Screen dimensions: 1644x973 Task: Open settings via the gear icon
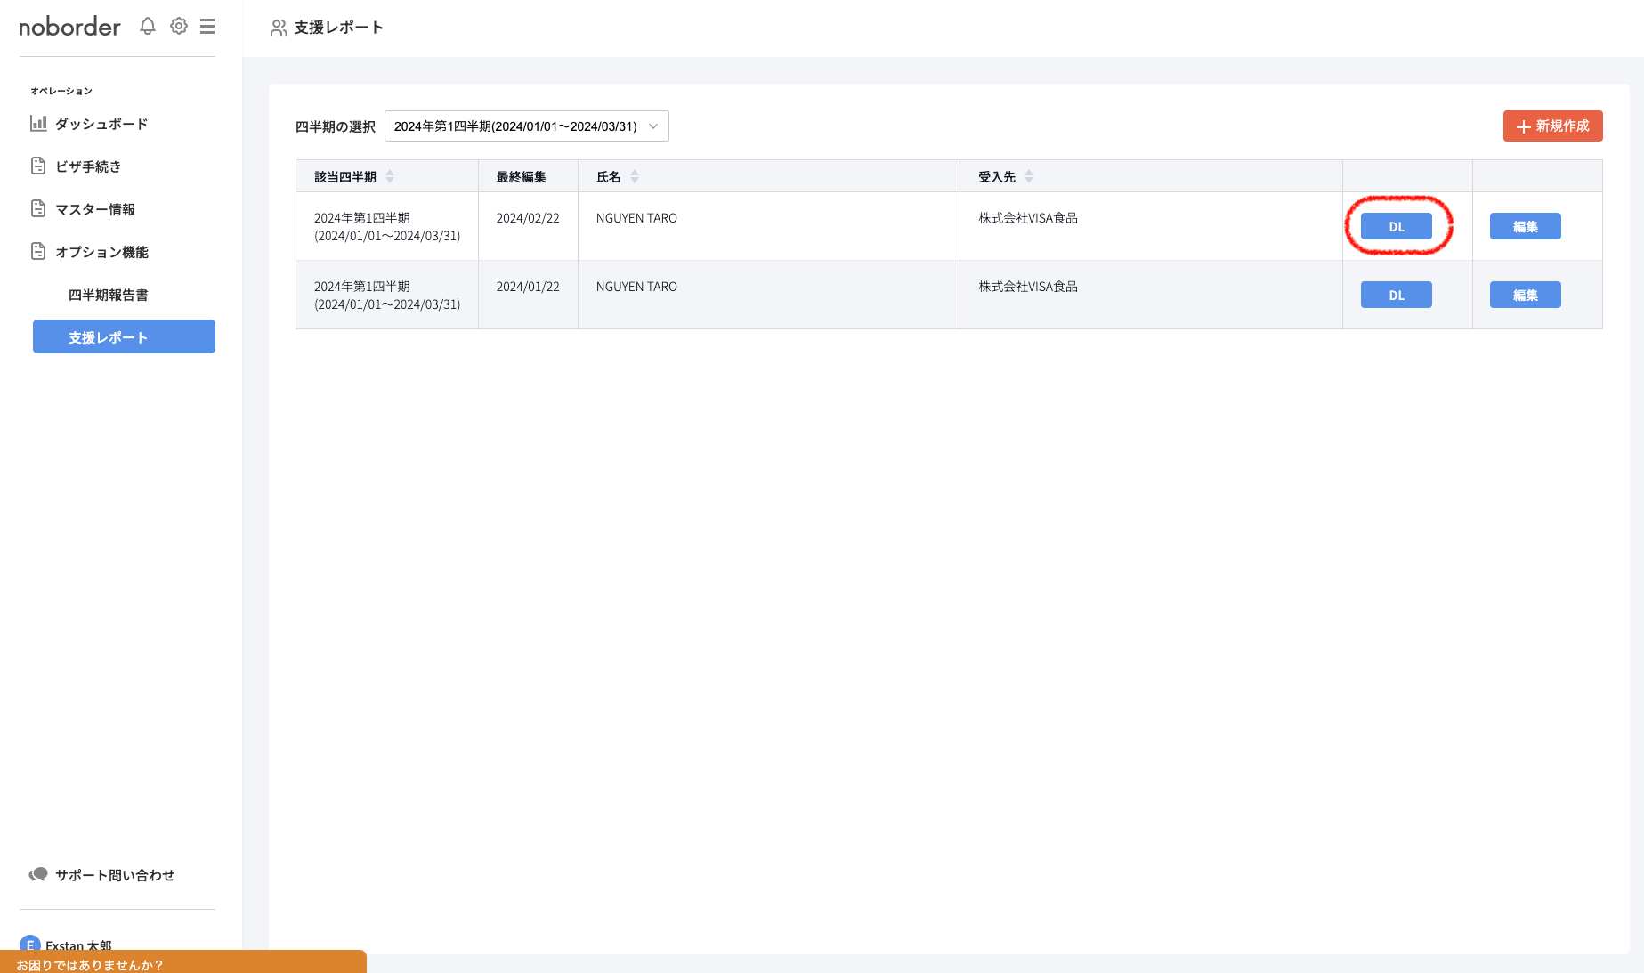coord(179,27)
